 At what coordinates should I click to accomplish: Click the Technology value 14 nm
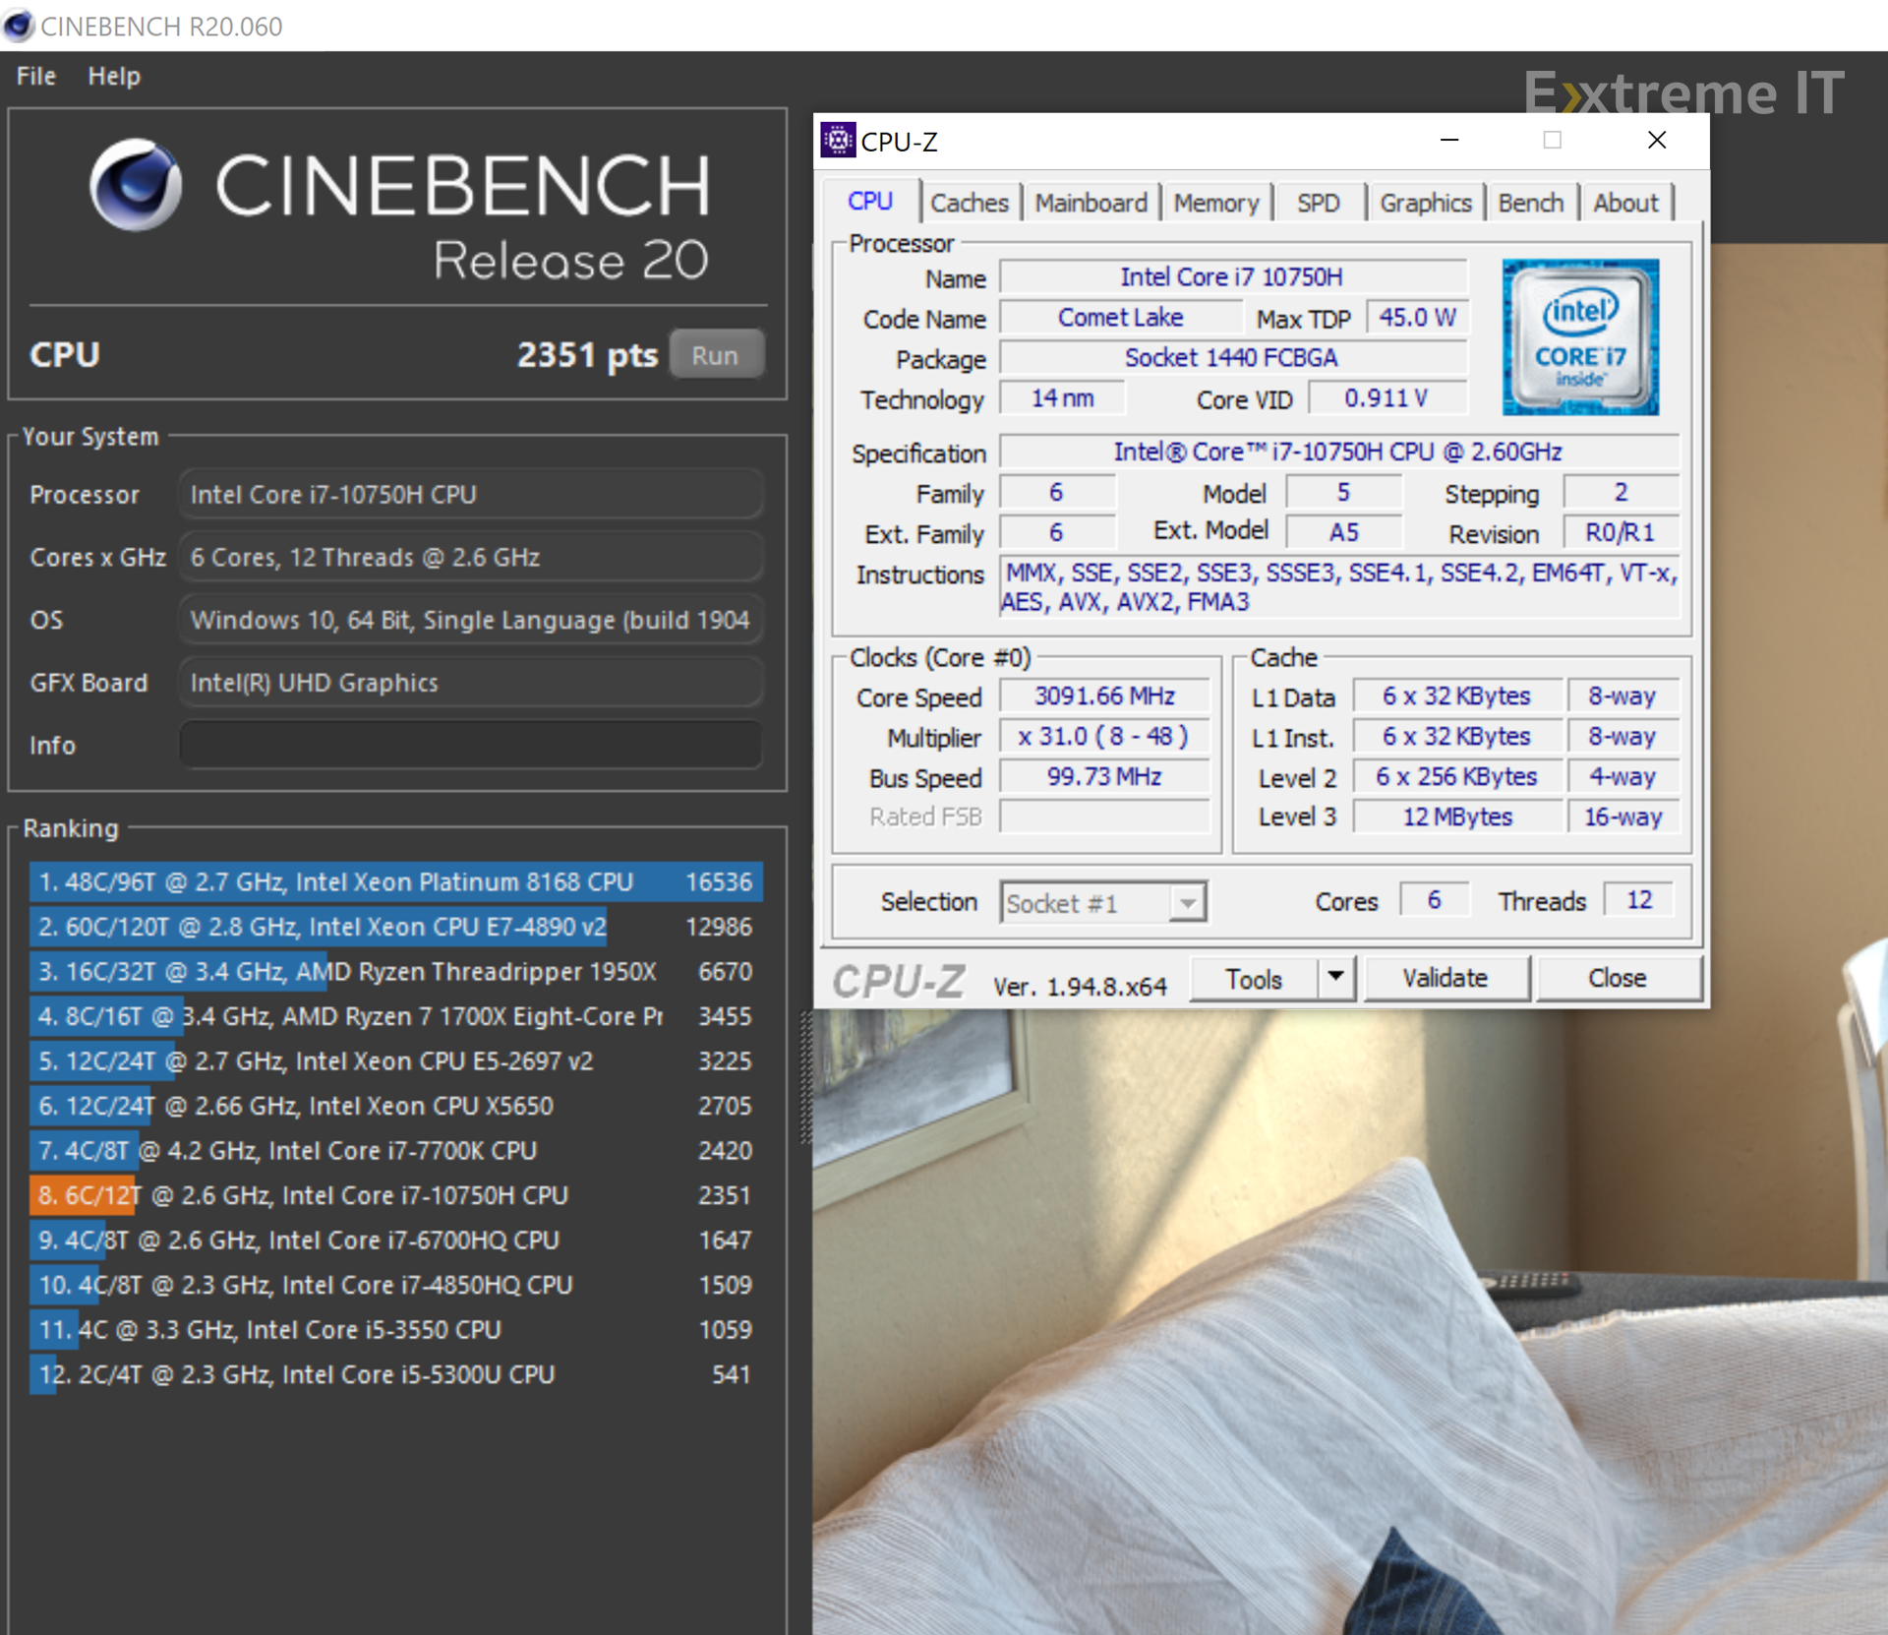coord(1062,398)
